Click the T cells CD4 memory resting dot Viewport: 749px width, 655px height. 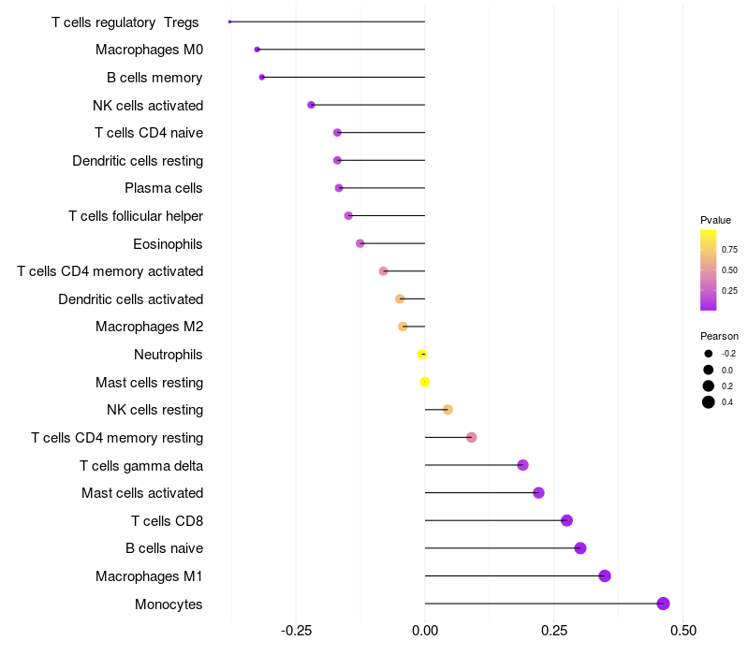click(x=472, y=437)
